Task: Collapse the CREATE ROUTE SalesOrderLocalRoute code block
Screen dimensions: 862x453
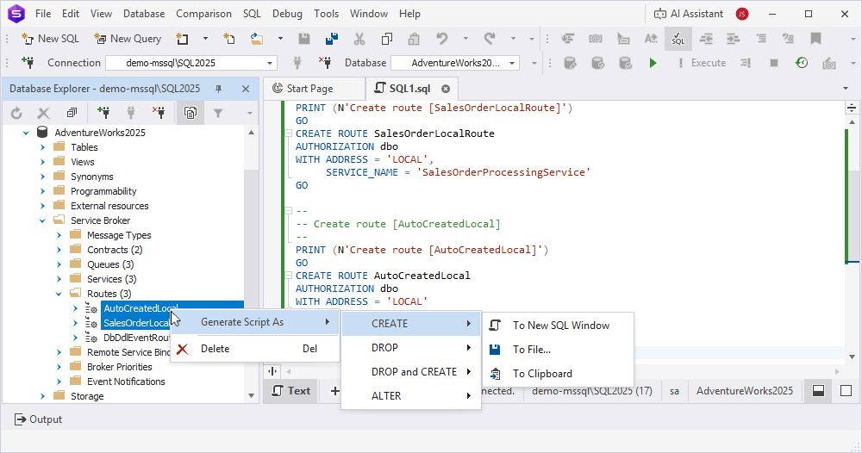Action: [288, 133]
